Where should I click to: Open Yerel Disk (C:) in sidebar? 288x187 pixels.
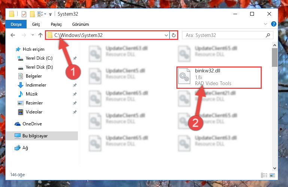(x=39, y=58)
